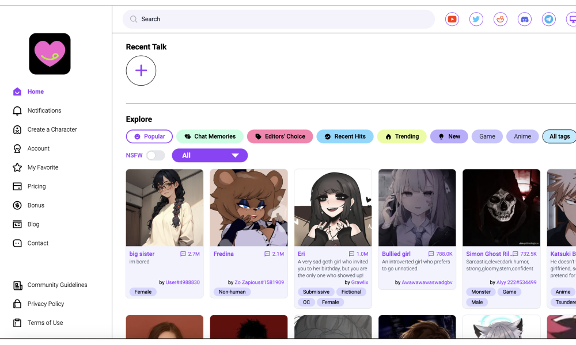This screenshot has height=345, width=576.
Task: Click the Pricing card icon
Action: tap(17, 186)
